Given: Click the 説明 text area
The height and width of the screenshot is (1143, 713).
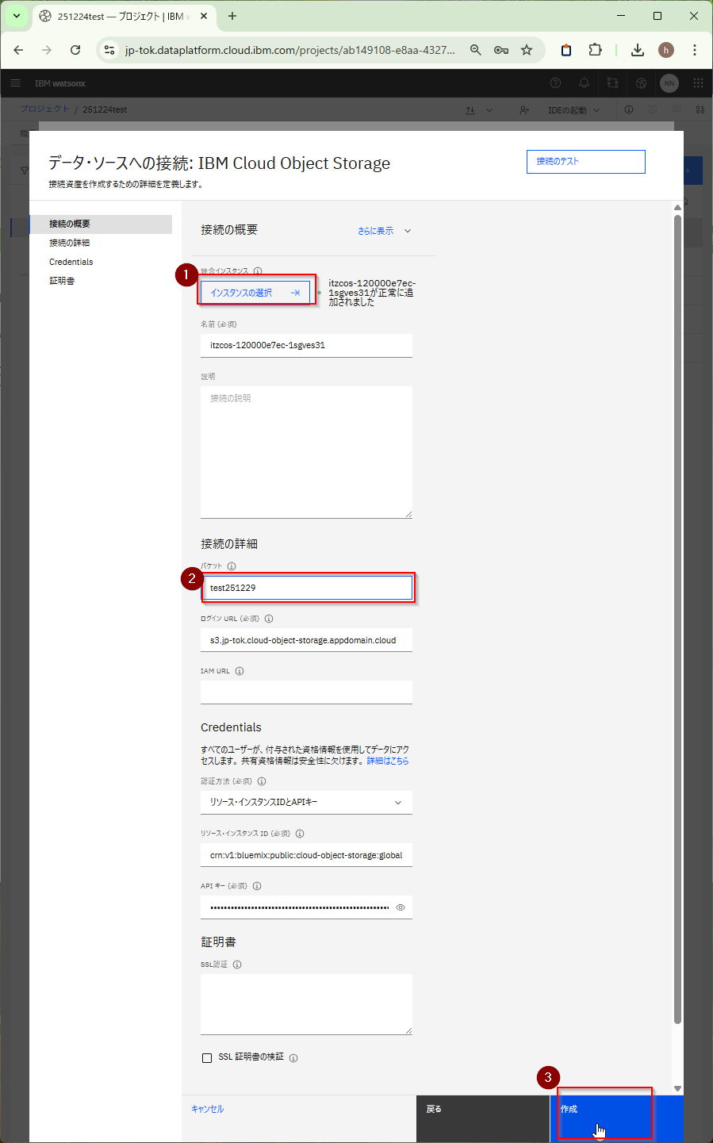Looking at the screenshot, I should pyautogui.click(x=306, y=452).
